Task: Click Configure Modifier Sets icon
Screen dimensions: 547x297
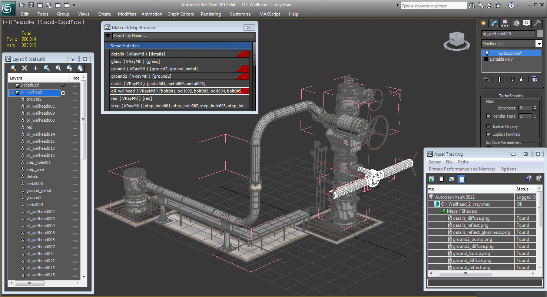Action: point(534,79)
